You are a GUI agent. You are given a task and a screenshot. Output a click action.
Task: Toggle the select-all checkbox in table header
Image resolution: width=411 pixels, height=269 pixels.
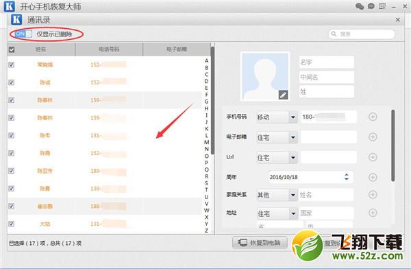pos(12,49)
